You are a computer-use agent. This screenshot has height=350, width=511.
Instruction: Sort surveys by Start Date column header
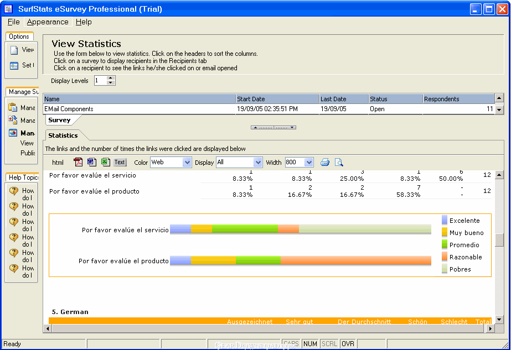277,99
